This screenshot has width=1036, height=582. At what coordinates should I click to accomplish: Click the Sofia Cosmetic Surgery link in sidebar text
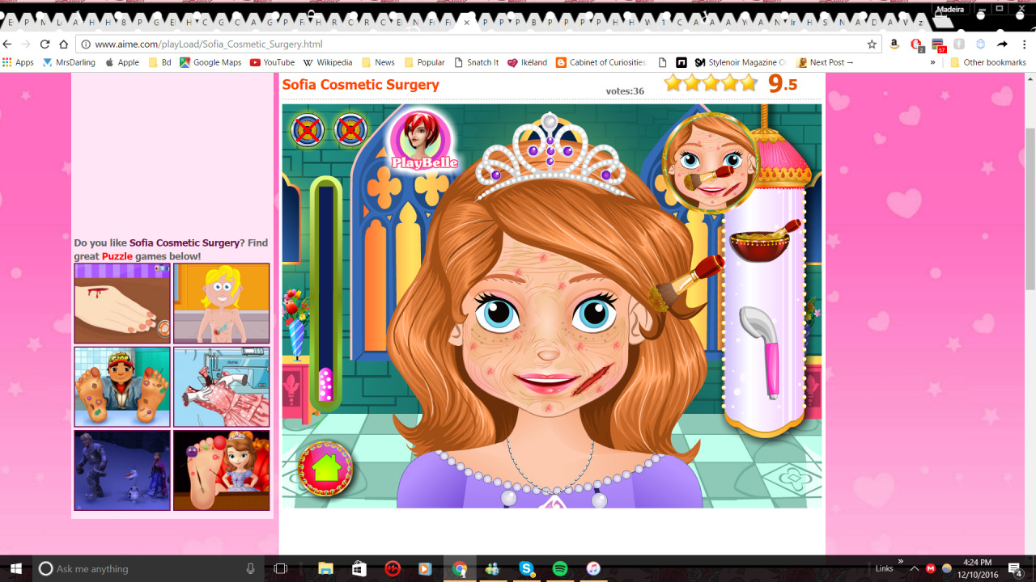185,242
